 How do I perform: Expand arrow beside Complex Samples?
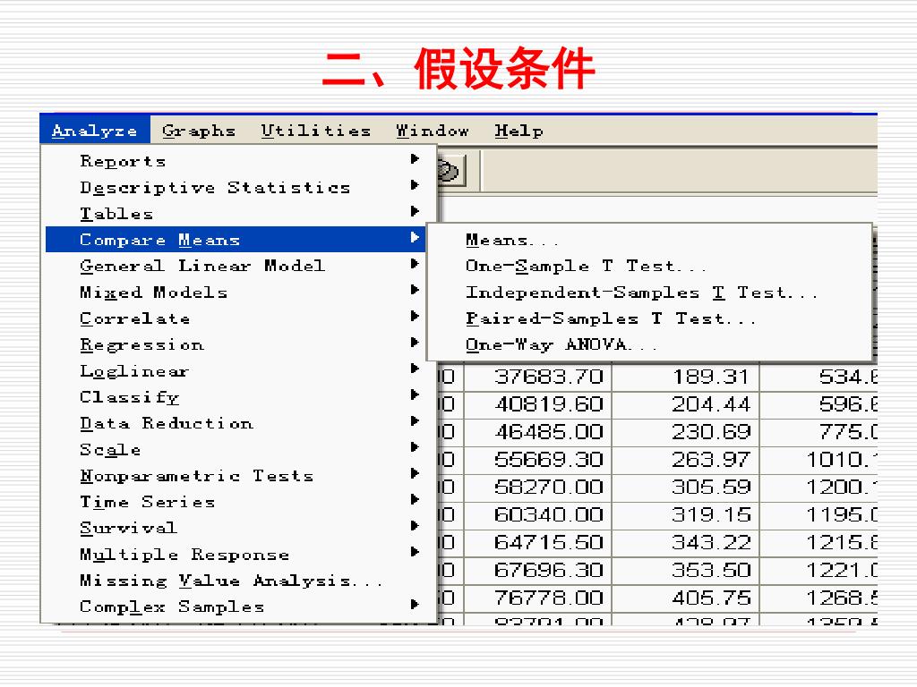pos(415,604)
